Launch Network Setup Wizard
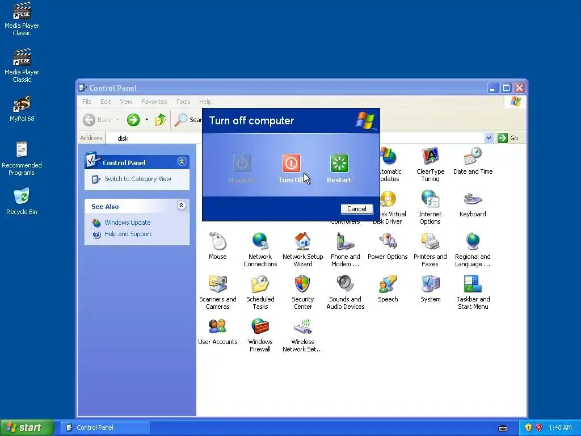581x436 pixels. click(x=303, y=250)
